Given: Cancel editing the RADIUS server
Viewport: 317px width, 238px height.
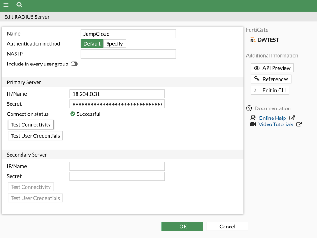Looking at the screenshot, I should click(x=227, y=227).
